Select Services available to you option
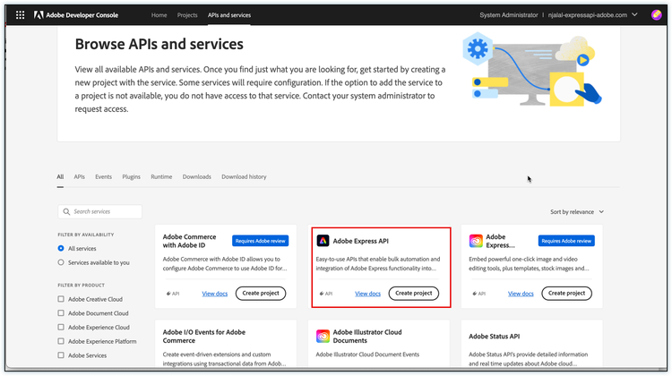Viewport: 672px width, 376px height. pyautogui.click(x=61, y=262)
